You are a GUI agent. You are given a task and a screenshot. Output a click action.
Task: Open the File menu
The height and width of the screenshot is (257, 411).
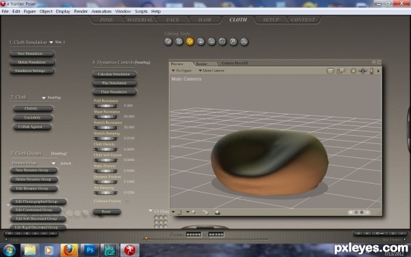pos(5,11)
